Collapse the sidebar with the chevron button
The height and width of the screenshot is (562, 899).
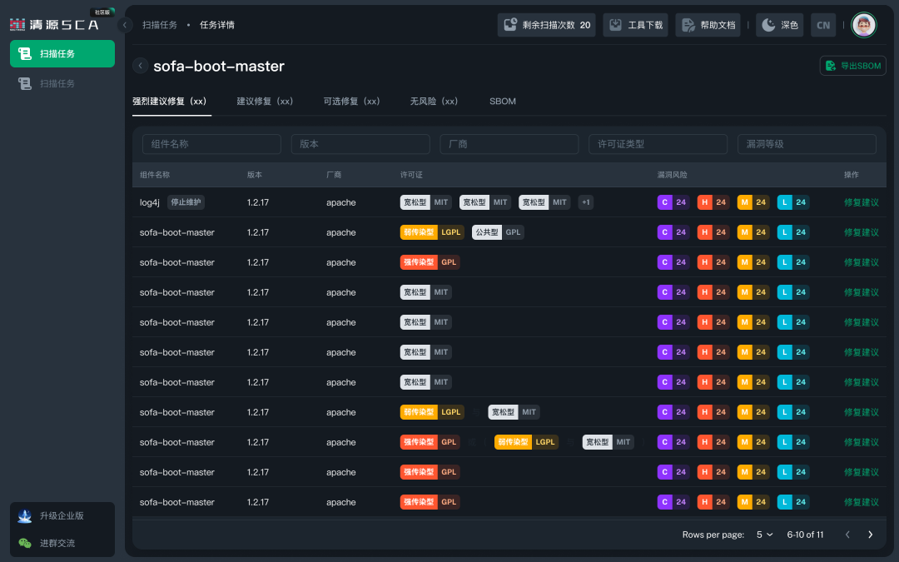coord(124,25)
